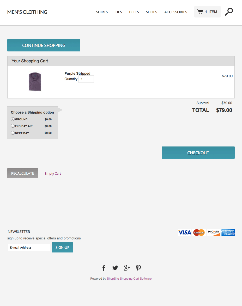
Task: Select Ground shipping option
Action: [x=13, y=119]
